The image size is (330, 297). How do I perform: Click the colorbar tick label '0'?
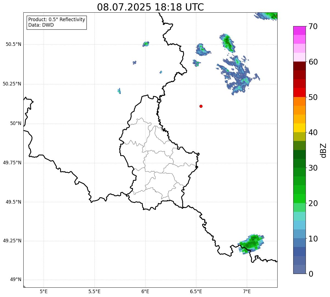[x=311, y=274]
